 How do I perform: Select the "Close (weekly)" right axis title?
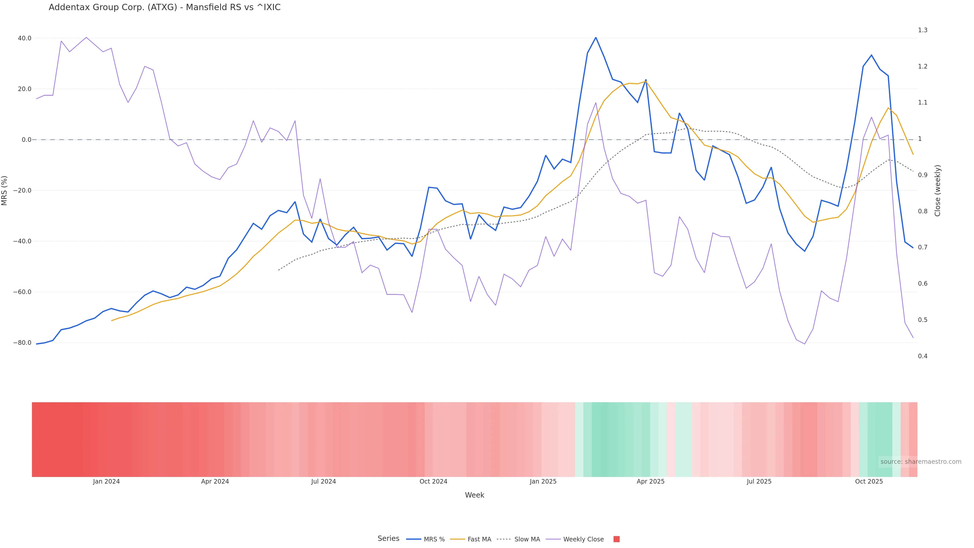click(937, 191)
